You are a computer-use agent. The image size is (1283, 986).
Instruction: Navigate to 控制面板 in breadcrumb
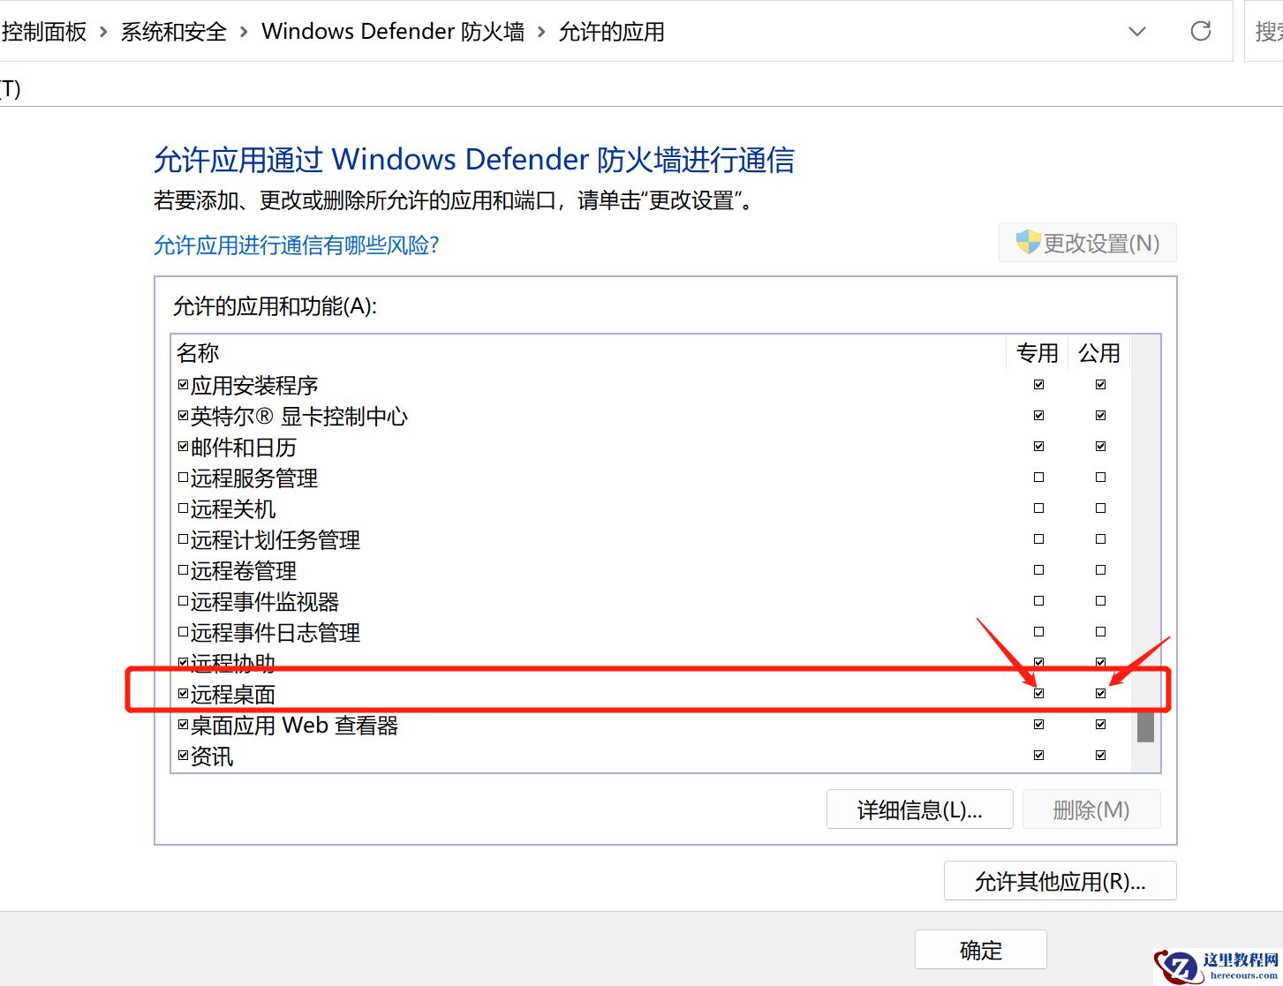pyautogui.click(x=44, y=30)
